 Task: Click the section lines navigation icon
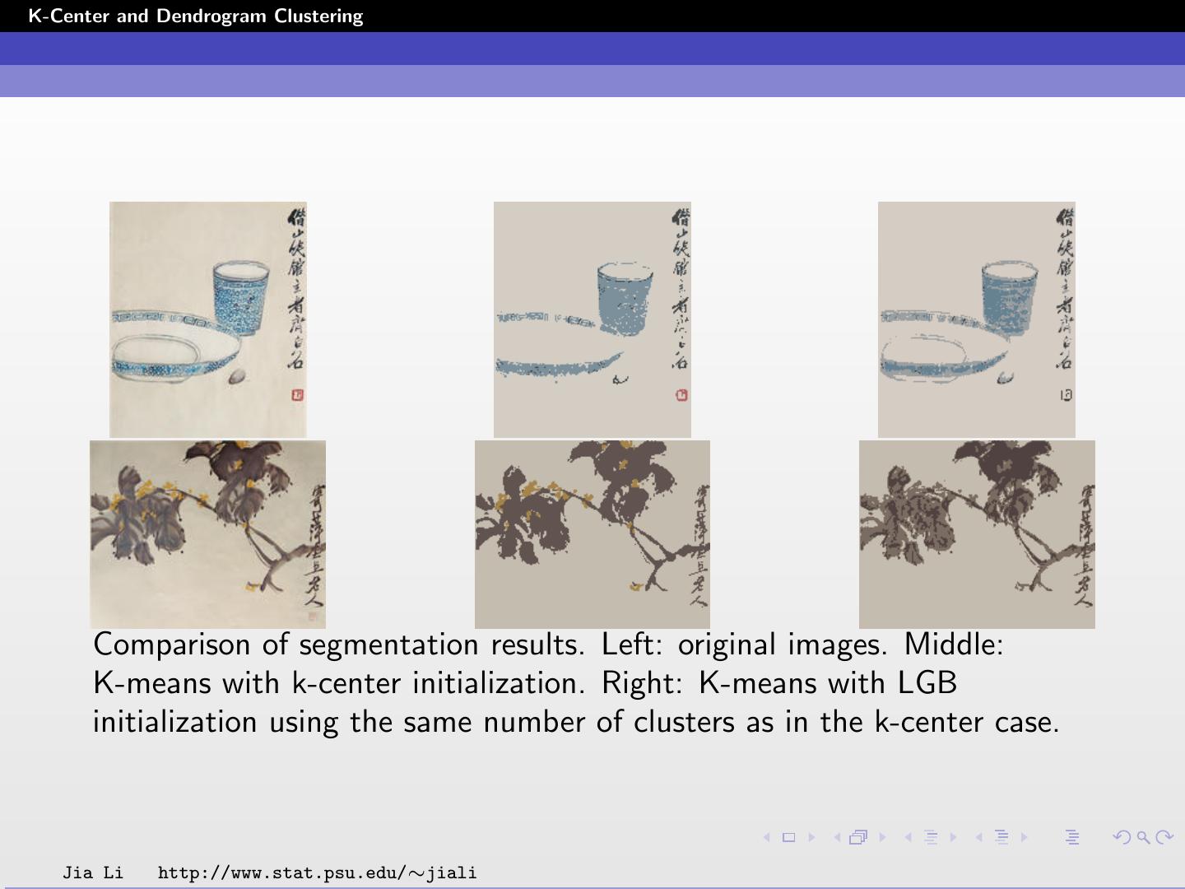click(1002, 838)
